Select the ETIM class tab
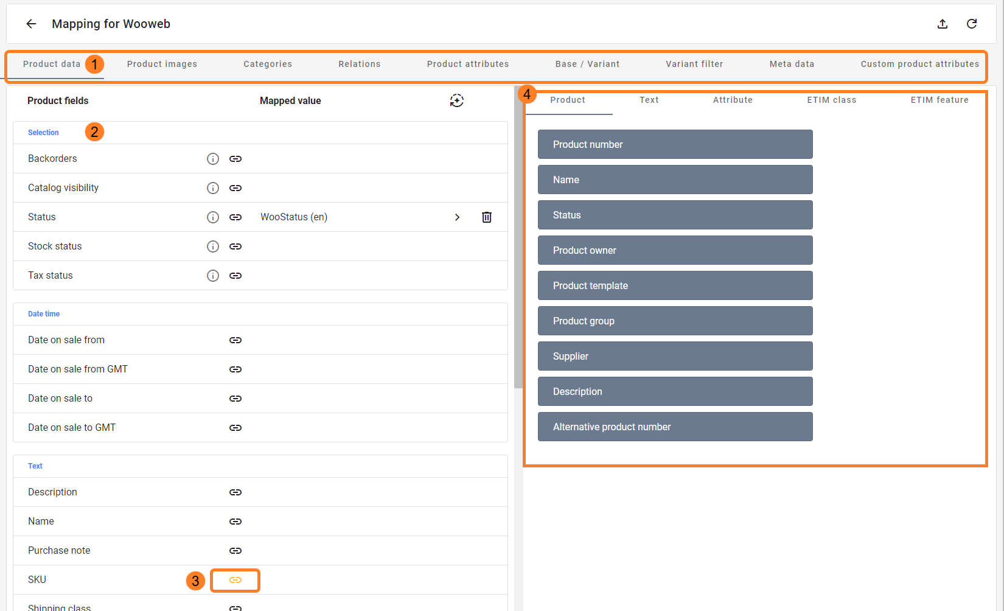The image size is (1004, 611). 832,100
